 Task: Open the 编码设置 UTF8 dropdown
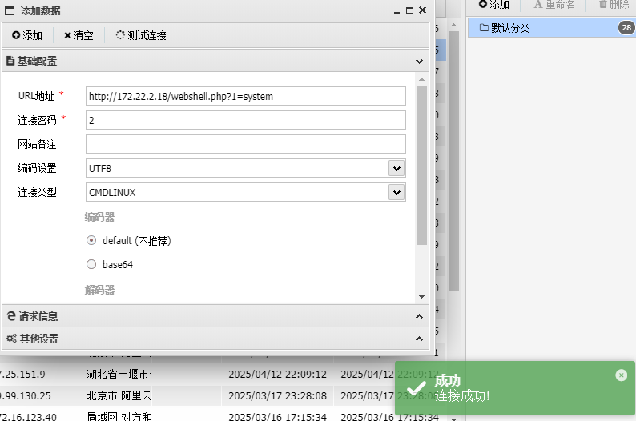[396, 168]
